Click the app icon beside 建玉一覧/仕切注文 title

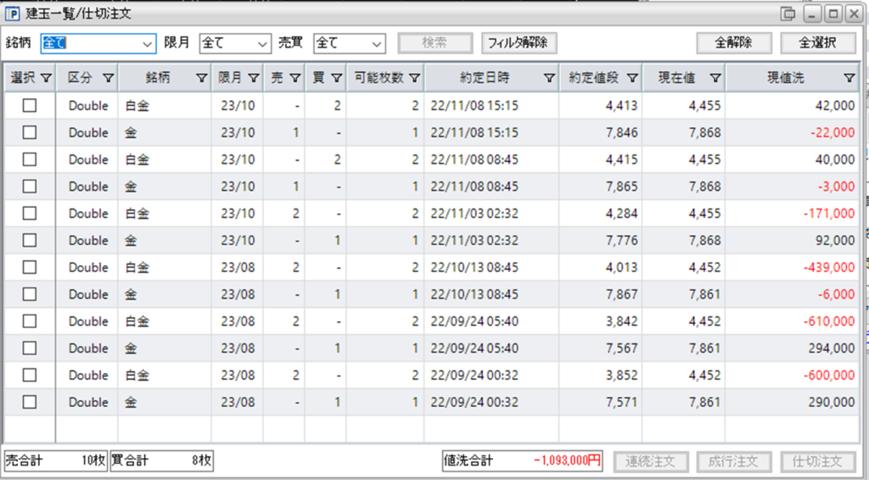click(x=12, y=14)
